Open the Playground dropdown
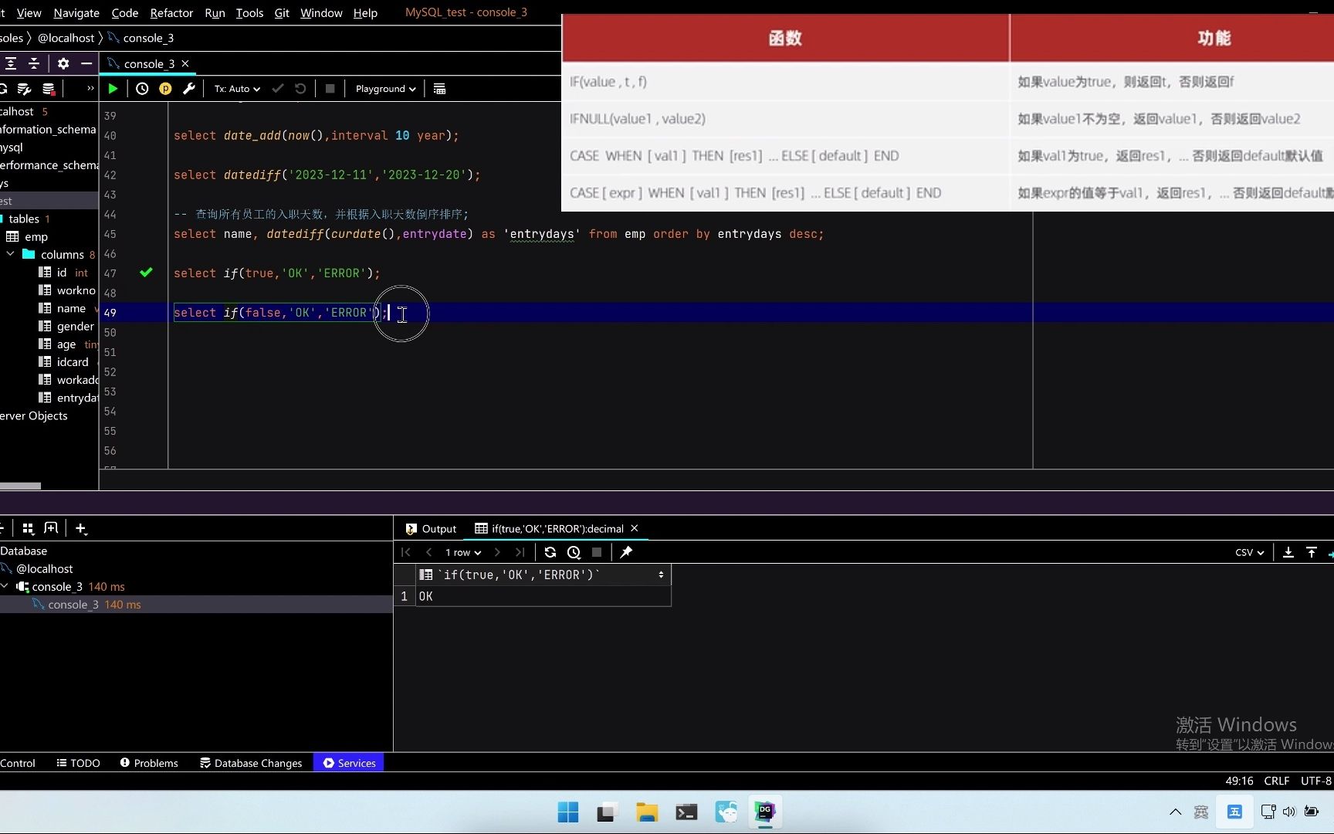 384,88
